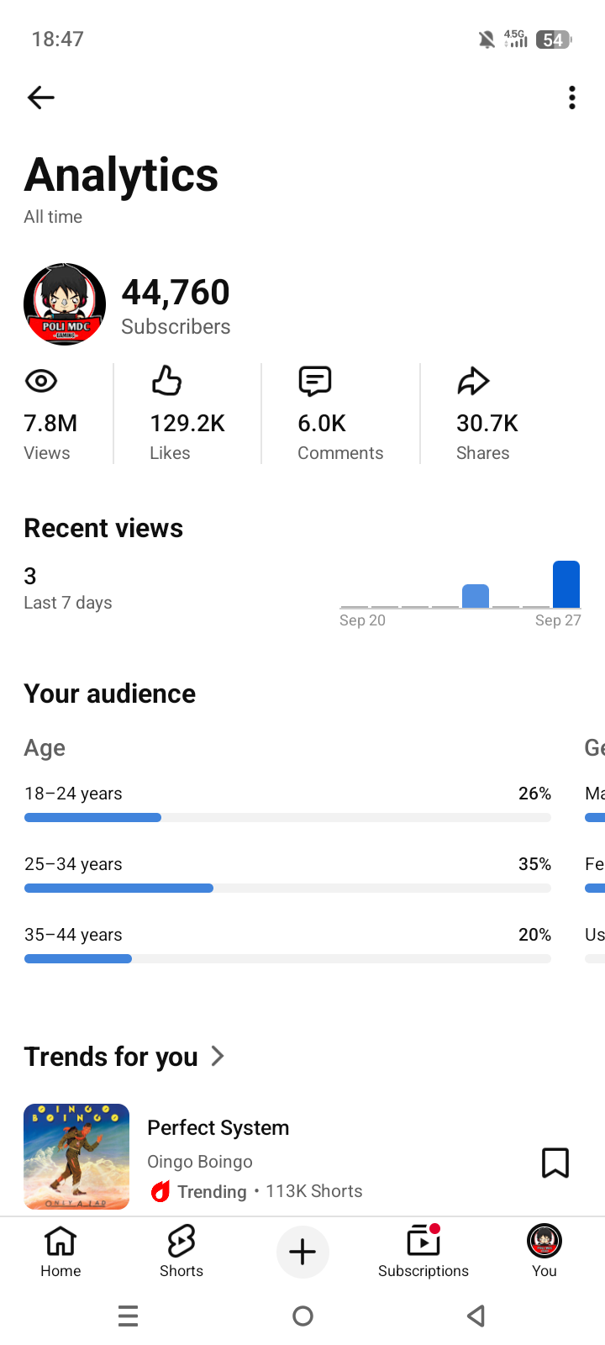The image size is (605, 1345).
Task: Tap the Comments speech bubble icon
Action: (x=315, y=381)
